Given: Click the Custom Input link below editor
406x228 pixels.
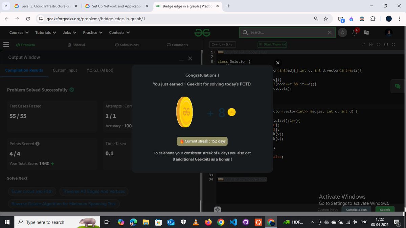Looking at the screenshot, I should click(328, 210).
